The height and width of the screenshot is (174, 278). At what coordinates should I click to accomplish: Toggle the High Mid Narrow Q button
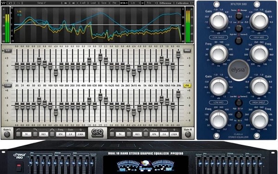point(239,40)
